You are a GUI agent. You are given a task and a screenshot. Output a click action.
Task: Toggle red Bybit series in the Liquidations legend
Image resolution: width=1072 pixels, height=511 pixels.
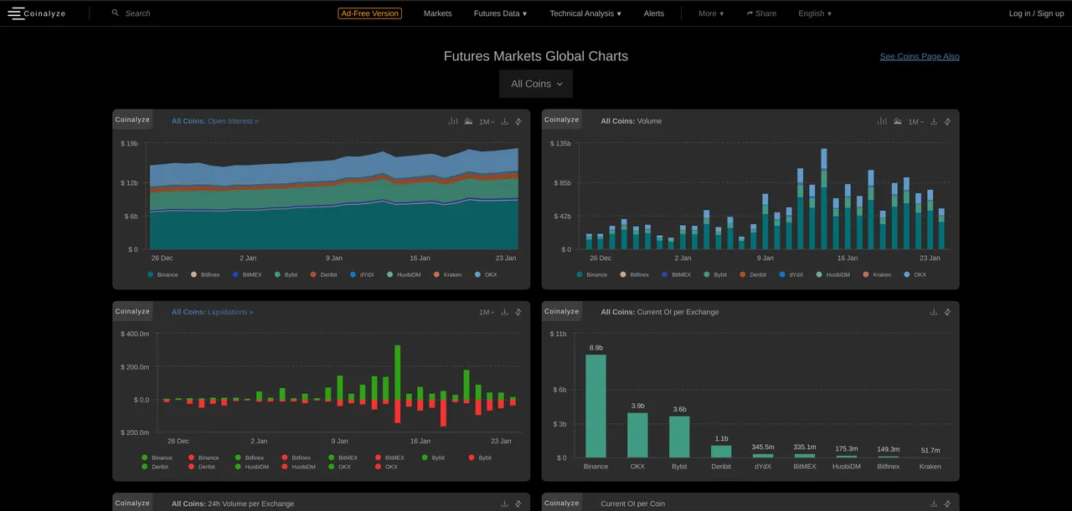point(481,457)
